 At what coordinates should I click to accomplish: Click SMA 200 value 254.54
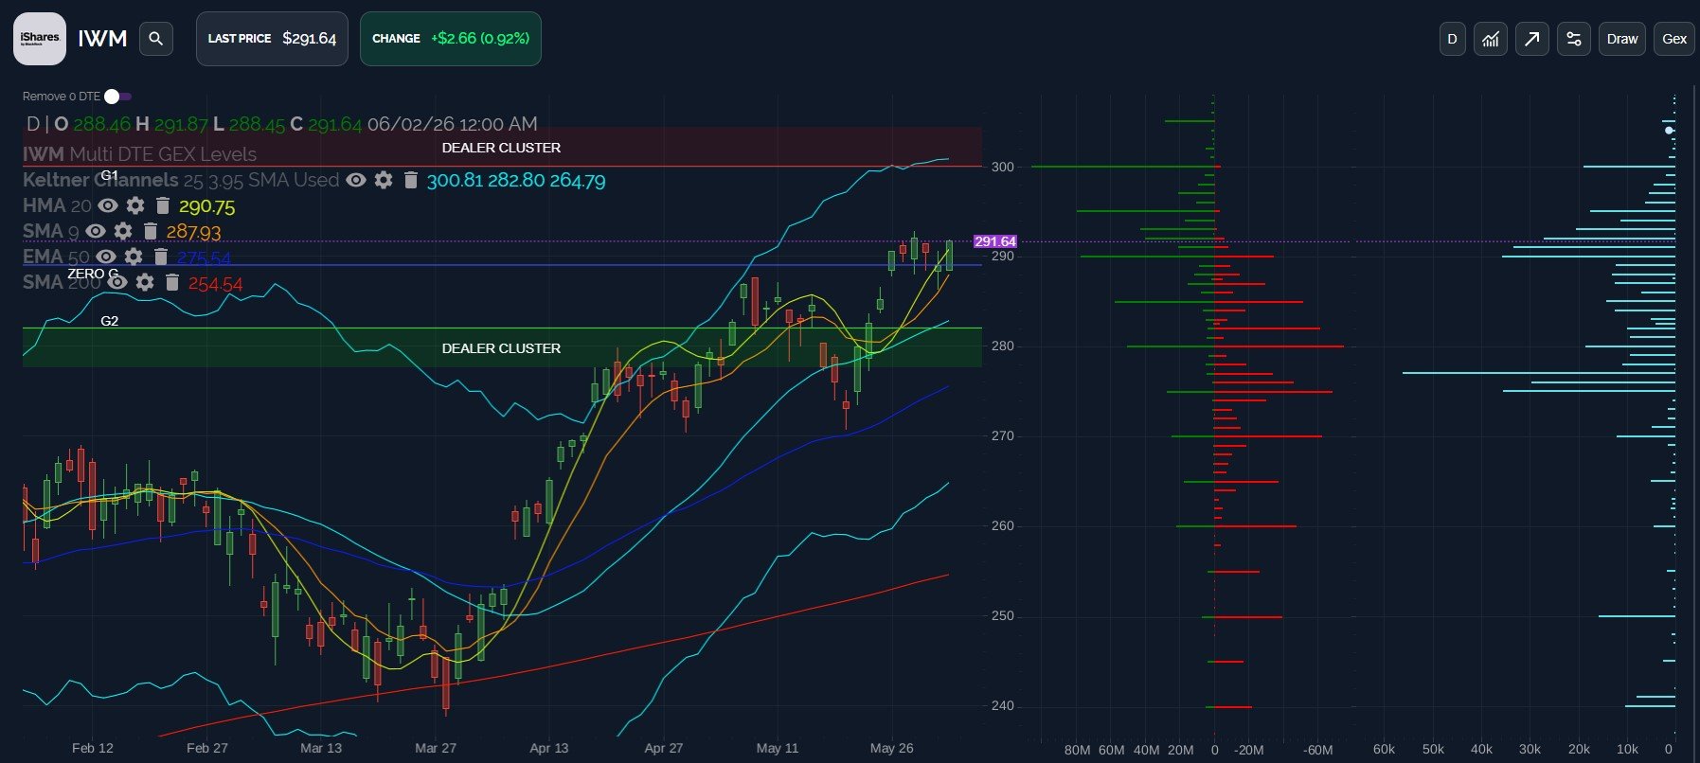click(215, 283)
